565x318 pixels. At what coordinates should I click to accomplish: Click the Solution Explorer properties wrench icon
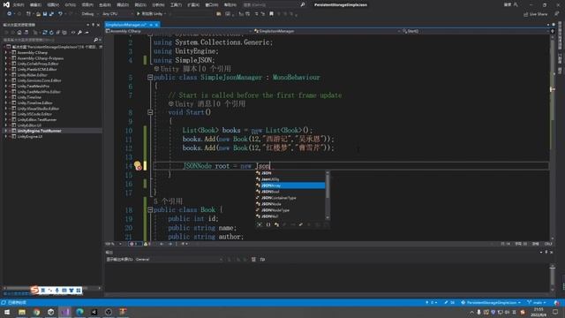pyautogui.click(x=79, y=33)
